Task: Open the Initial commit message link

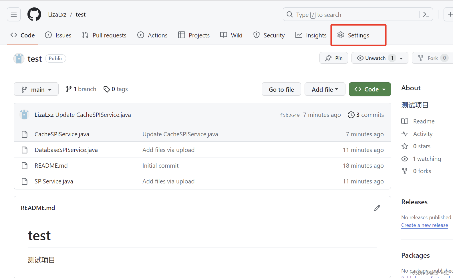Action: tap(160, 166)
